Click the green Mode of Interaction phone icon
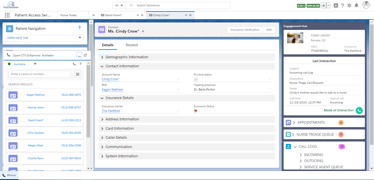Image resolution: width=374 pixels, height=180 pixels. (359, 111)
